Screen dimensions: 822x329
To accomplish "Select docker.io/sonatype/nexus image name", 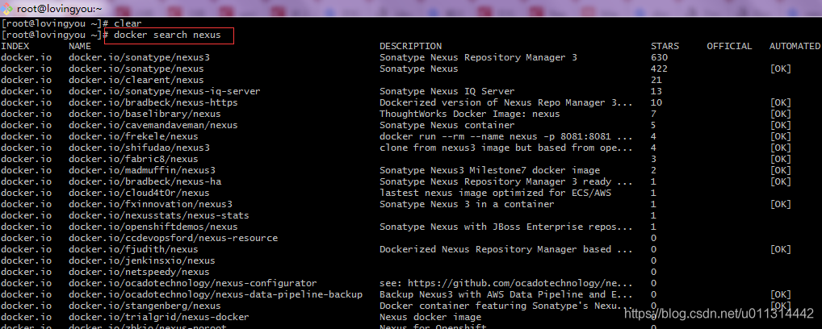I will pyautogui.click(x=136, y=69).
